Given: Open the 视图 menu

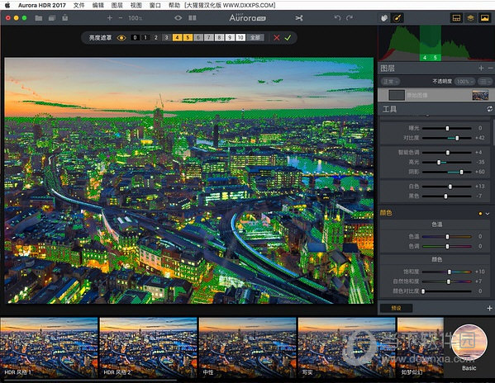Looking at the screenshot, I should tap(136, 5).
